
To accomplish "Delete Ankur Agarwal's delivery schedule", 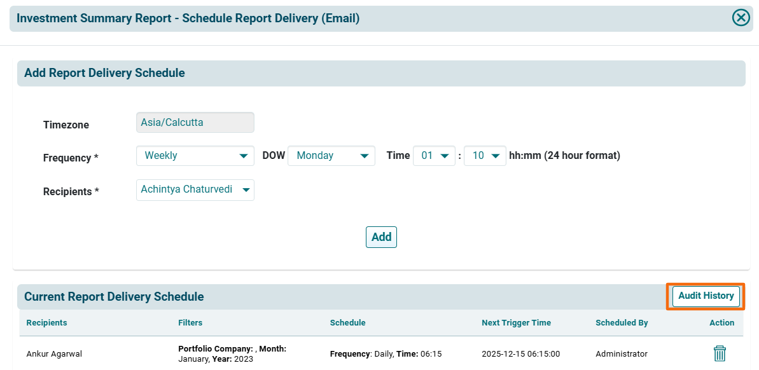I will [720, 353].
